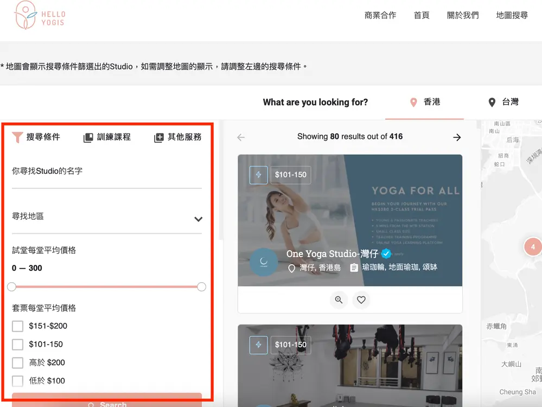Click the 灣仔, 香港島 location text
542x407 pixels.
point(320,268)
